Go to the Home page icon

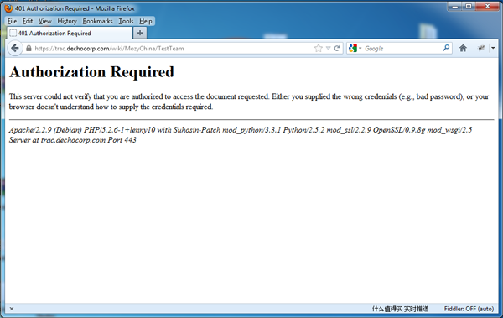tap(463, 48)
